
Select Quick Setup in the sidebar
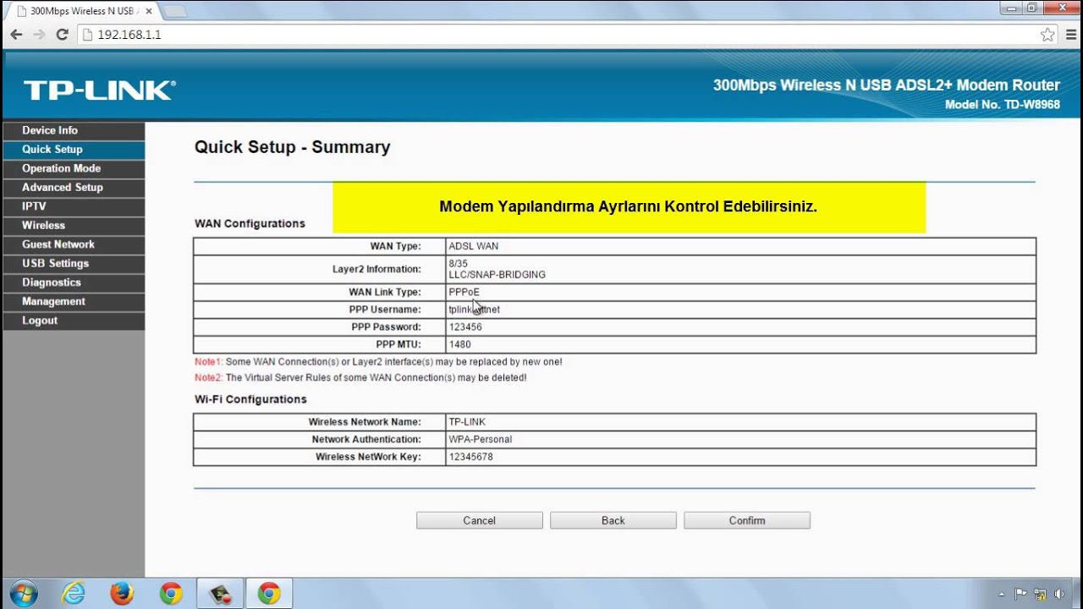point(74,150)
